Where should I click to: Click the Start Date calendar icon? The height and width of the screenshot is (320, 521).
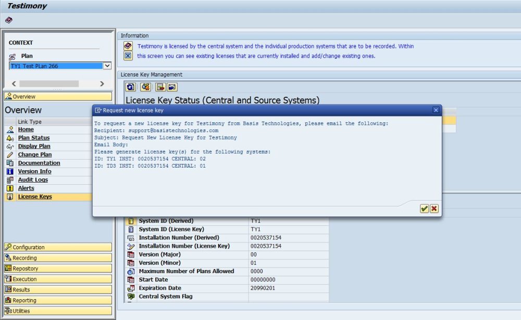point(131,280)
